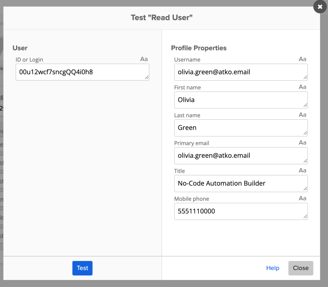Click the Title field with No-Code Automation Builder

point(240,184)
